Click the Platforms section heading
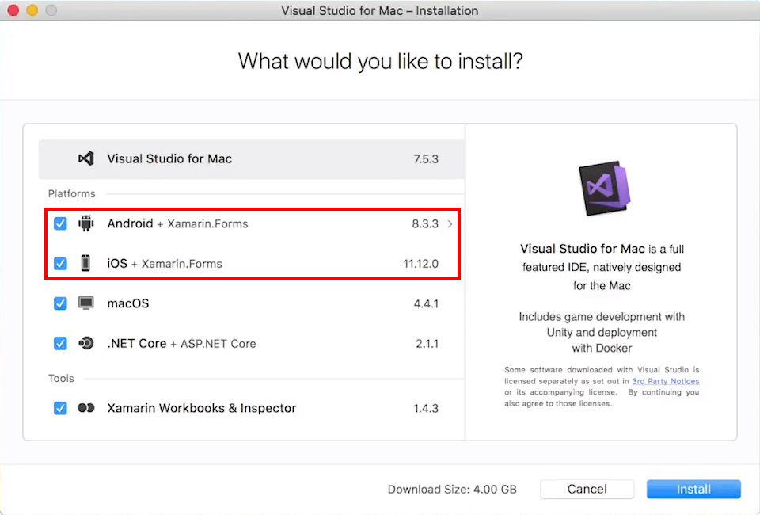The width and height of the screenshot is (760, 515). pos(72,193)
